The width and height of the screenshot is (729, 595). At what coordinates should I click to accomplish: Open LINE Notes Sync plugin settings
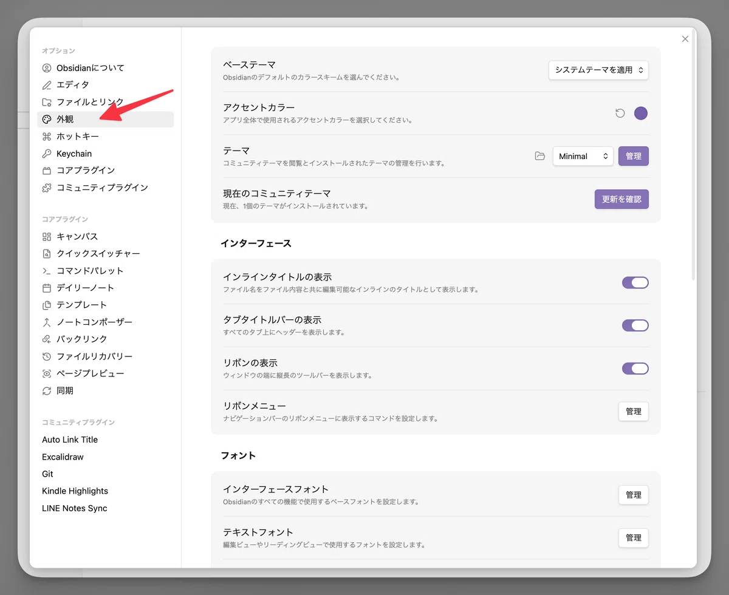(105, 508)
